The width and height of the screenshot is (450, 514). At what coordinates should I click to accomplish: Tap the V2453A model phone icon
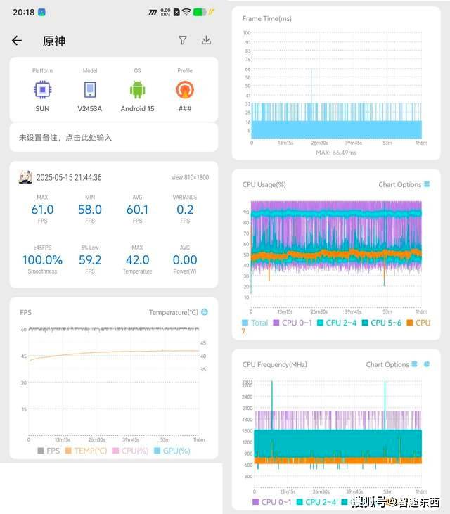click(90, 90)
